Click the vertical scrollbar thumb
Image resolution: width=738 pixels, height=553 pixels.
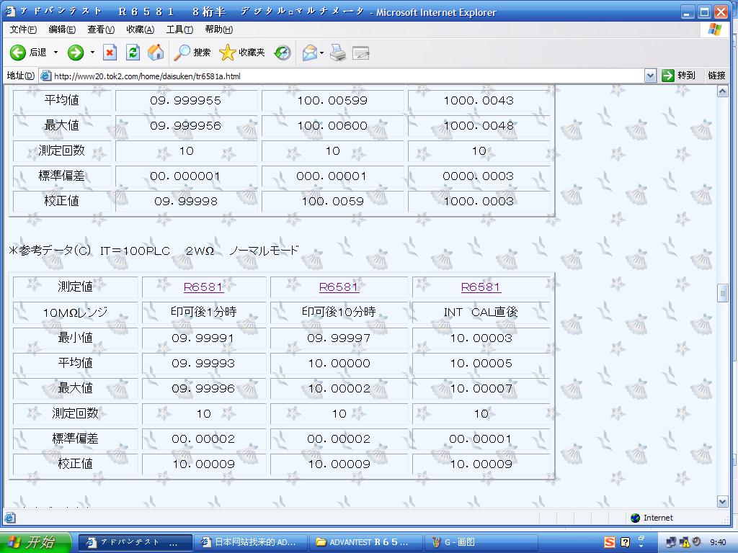pyautogui.click(x=723, y=293)
